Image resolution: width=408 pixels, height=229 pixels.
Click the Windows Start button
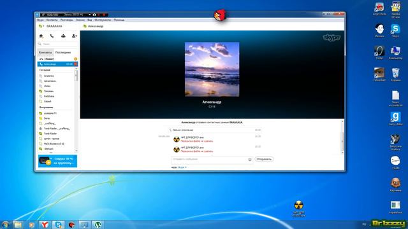(x=5, y=225)
